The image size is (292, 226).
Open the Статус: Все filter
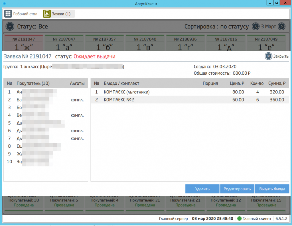(33, 27)
